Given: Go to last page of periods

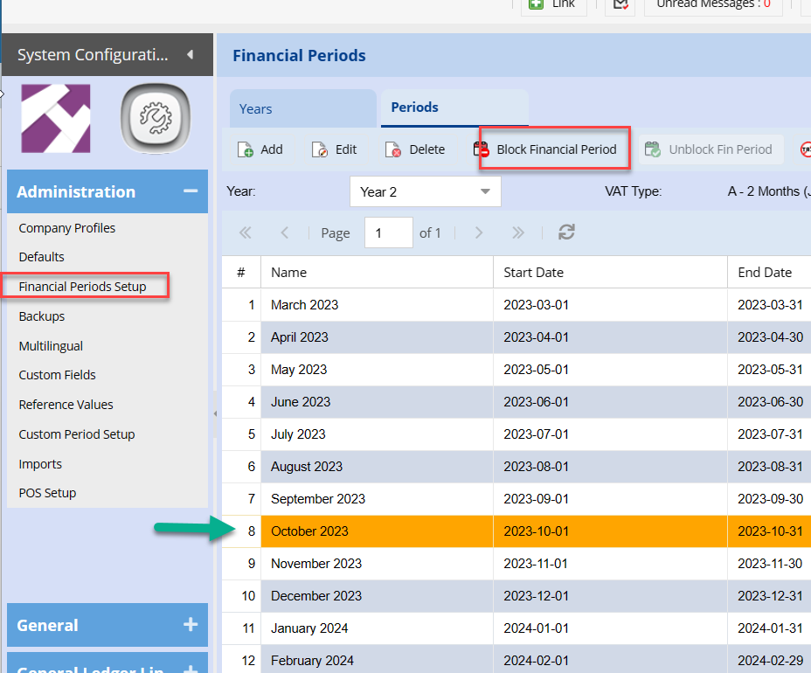Looking at the screenshot, I should pyautogui.click(x=517, y=232).
